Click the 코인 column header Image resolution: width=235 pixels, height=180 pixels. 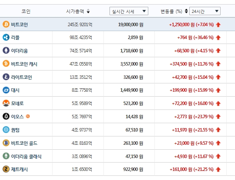click(x=26, y=11)
